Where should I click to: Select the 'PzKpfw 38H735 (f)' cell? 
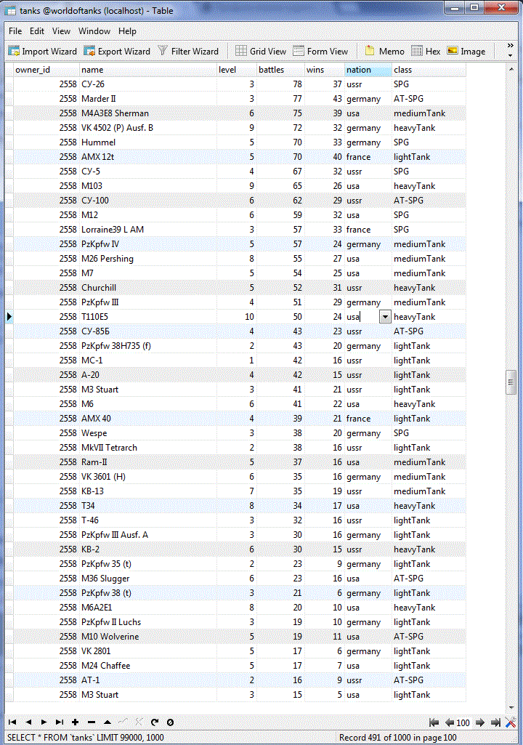[x=147, y=346]
